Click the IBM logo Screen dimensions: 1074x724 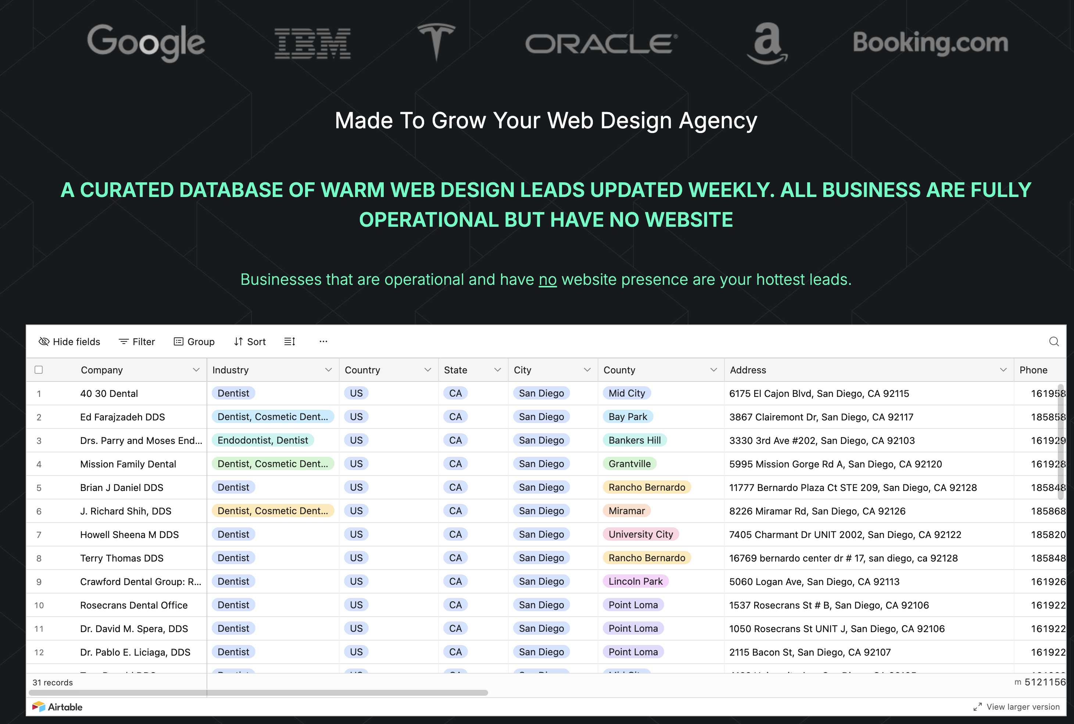pos(312,43)
